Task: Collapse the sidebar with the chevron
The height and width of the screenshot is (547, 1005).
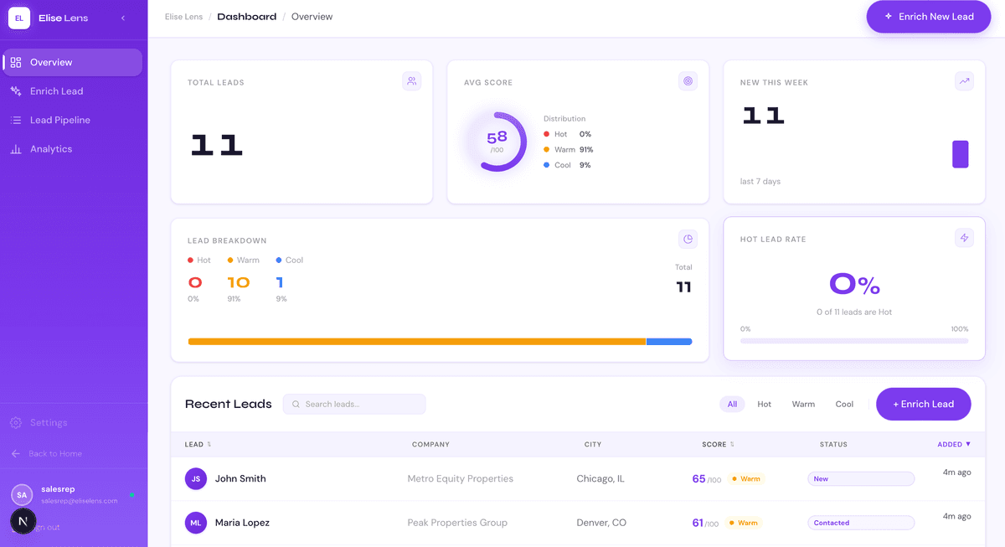Action: coord(123,18)
